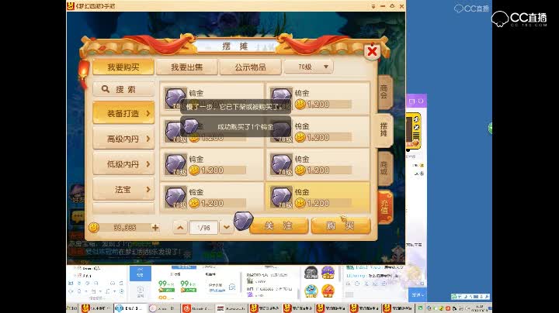559x313 pixels.
Task: Click the blue send button in chat panel
Action: coord(417,295)
